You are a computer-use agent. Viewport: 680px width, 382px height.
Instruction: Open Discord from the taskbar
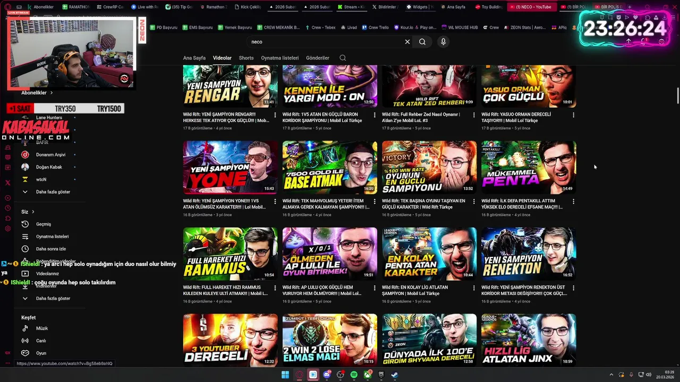coord(327,375)
